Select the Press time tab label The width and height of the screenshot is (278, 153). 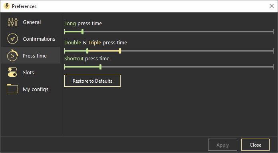click(x=35, y=56)
